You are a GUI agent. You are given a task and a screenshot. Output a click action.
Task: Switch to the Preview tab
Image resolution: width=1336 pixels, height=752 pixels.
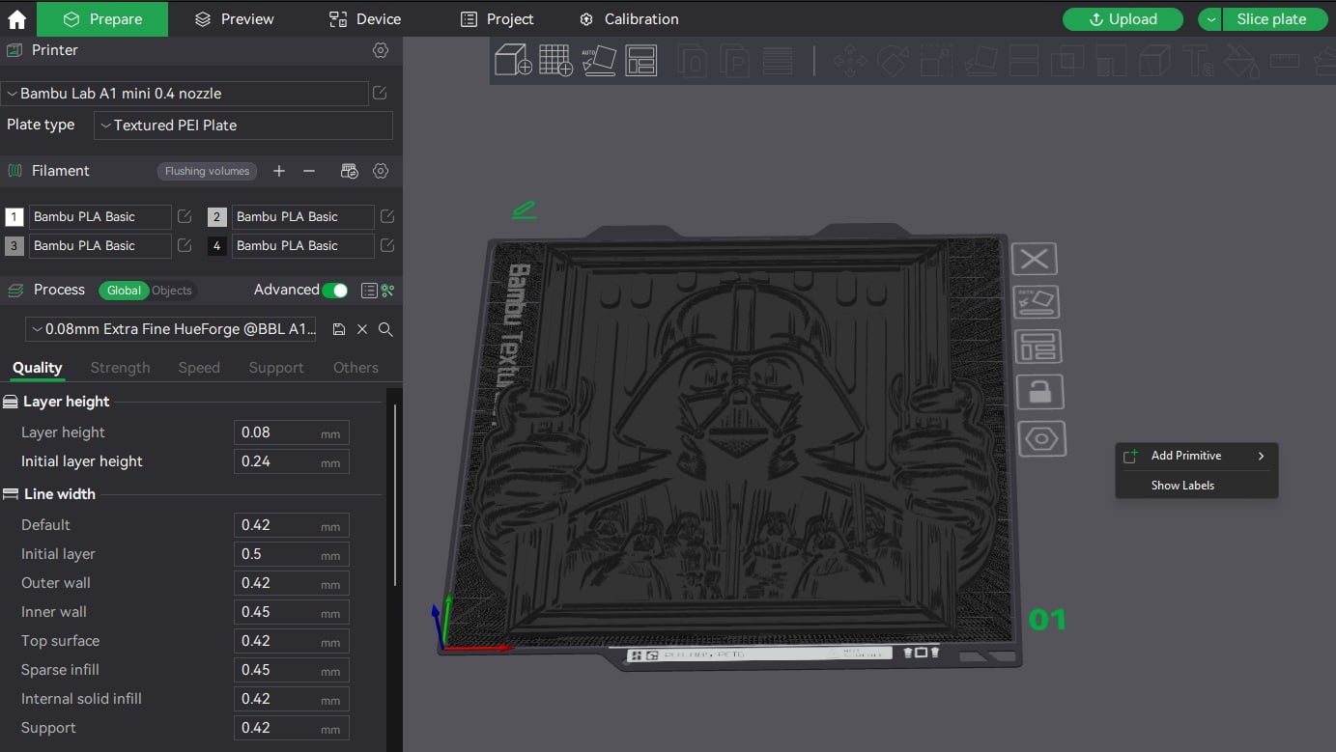click(x=234, y=19)
